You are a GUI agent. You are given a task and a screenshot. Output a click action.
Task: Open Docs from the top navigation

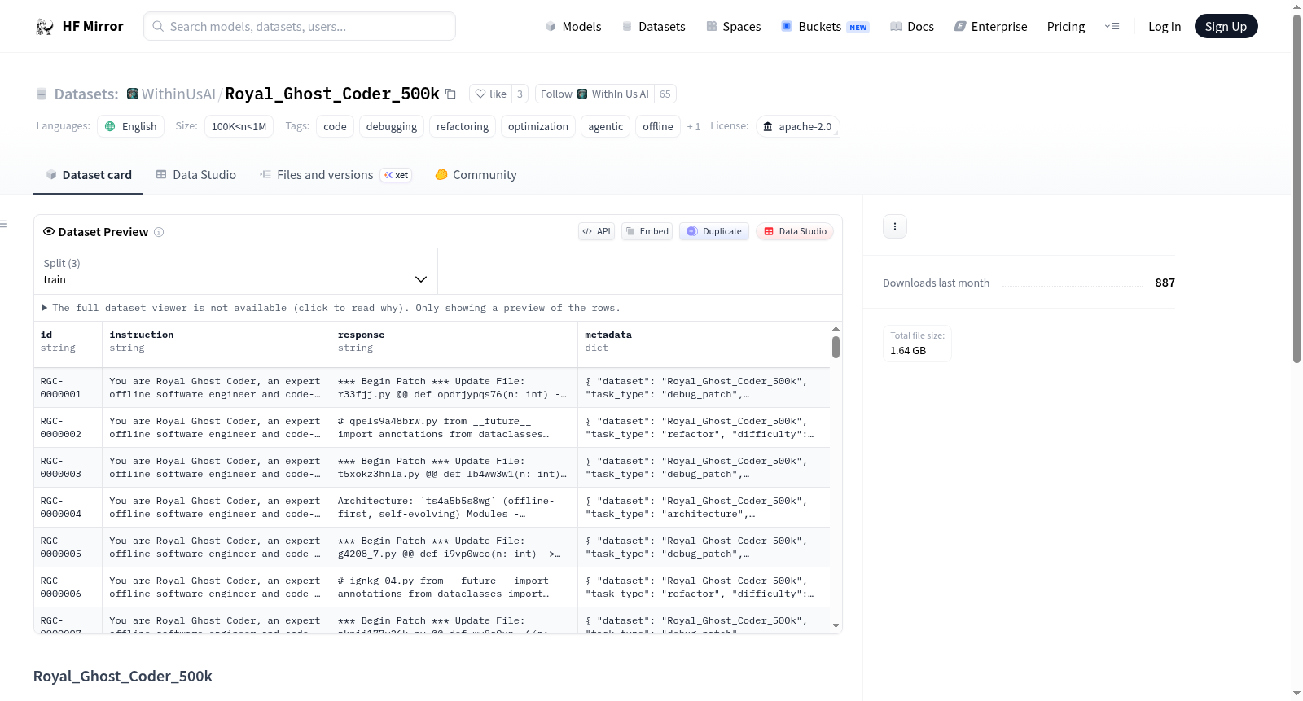click(x=912, y=27)
